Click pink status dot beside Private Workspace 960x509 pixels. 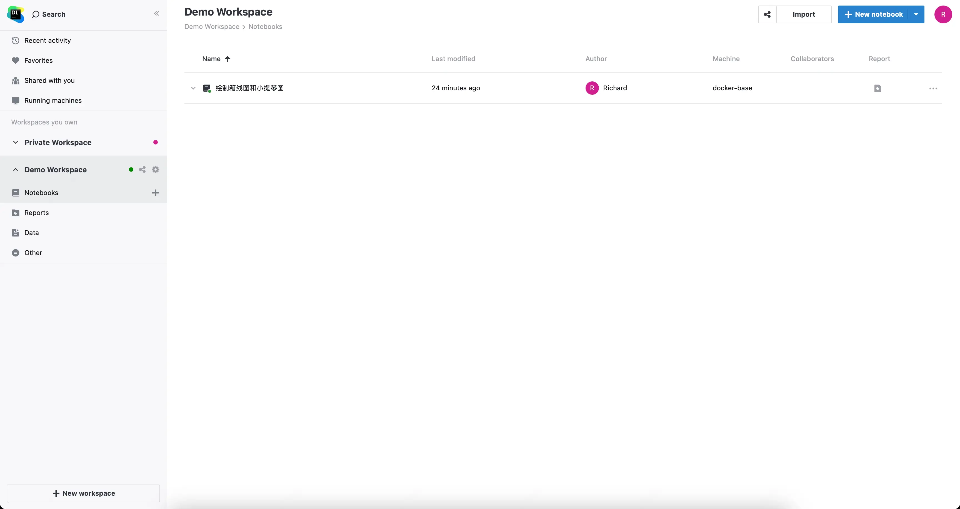pyautogui.click(x=155, y=142)
